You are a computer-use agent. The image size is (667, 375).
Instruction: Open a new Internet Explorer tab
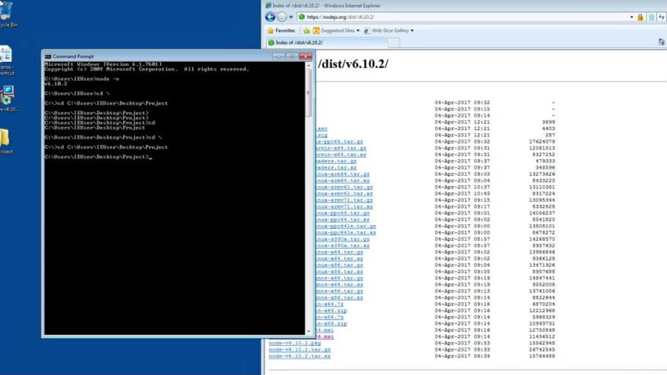[394, 42]
